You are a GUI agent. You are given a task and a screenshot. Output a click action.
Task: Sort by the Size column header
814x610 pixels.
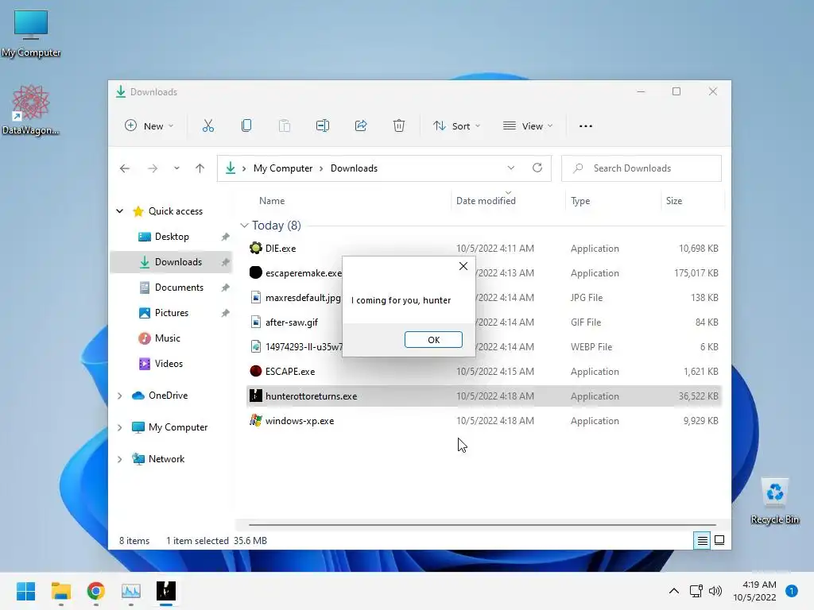[674, 201]
